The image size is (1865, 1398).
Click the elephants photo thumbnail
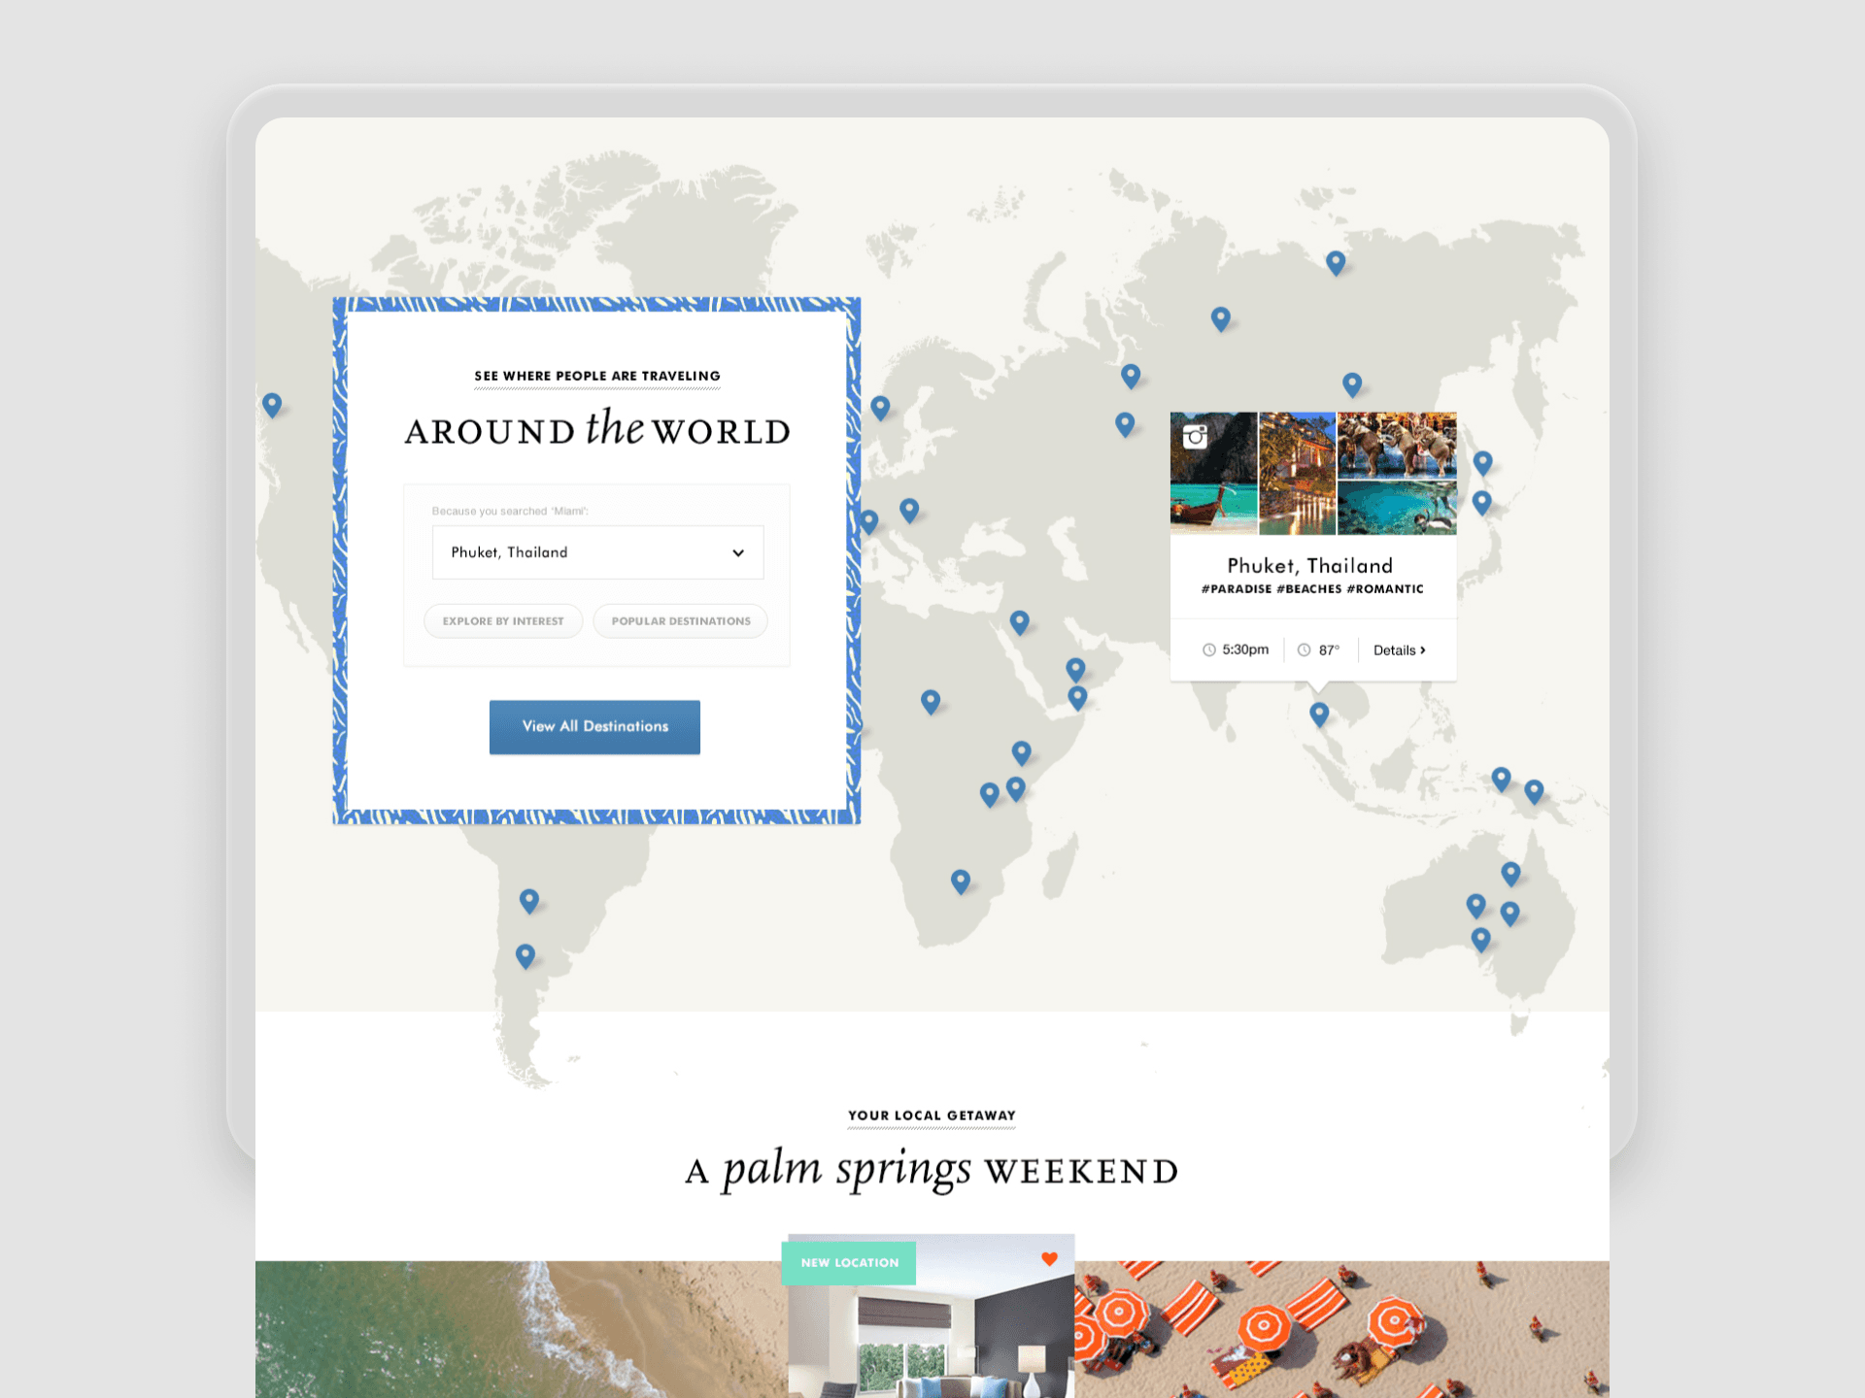click(1397, 444)
